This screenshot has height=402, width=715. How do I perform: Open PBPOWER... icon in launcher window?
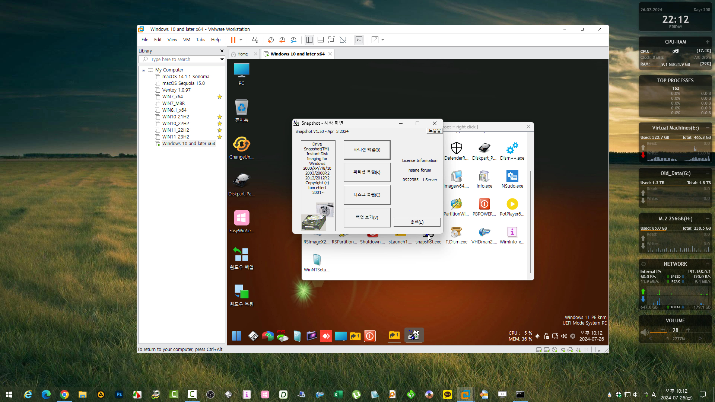pyautogui.click(x=484, y=207)
